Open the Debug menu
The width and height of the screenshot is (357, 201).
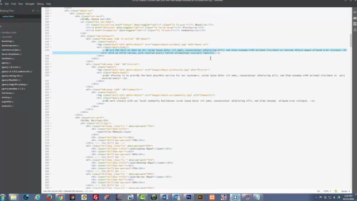[40, 4]
